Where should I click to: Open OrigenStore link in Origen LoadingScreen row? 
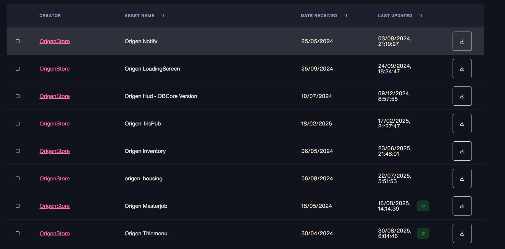coord(55,69)
